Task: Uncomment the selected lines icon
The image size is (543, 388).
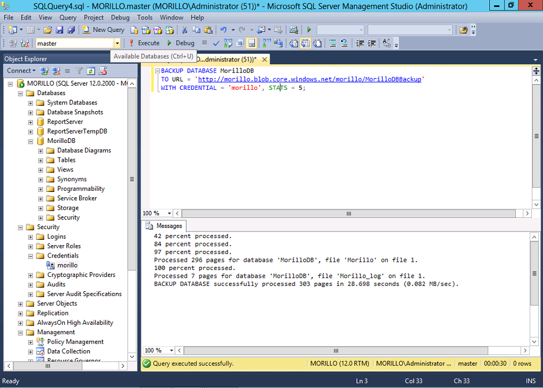Action: pyautogui.click(x=344, y=43)
